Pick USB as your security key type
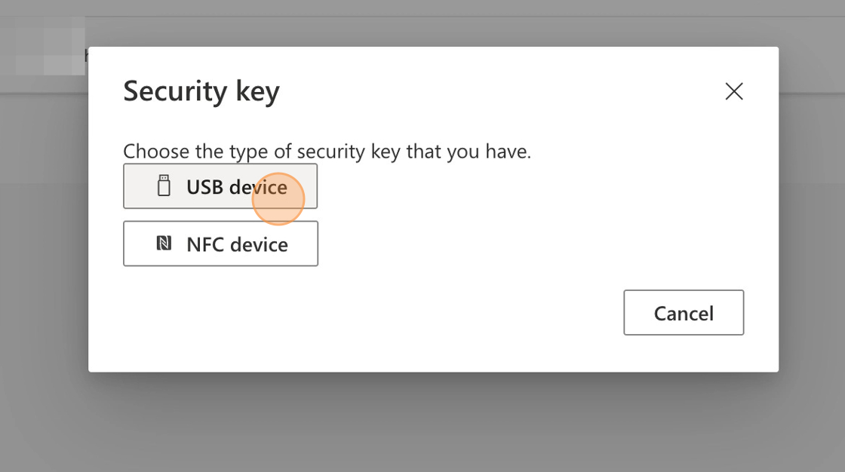The image size is (845, 472). (220, 186)
